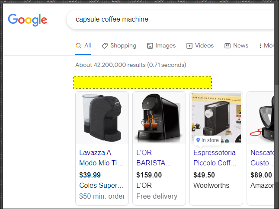The width and height of the screenshot is (279, 209).
Task: Click the News newspaper icon
Action: click(228, 46)
